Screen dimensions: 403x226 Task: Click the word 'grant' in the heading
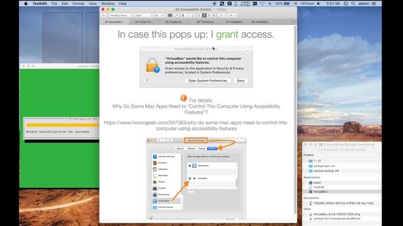(227, 35)
